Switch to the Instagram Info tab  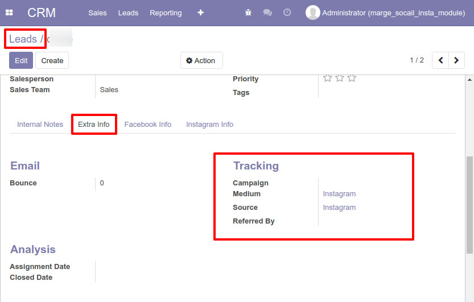click(x=209, y=124)
